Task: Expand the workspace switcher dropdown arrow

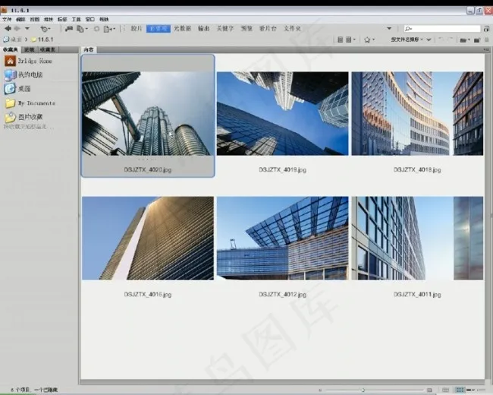Action: coord(389,28)
